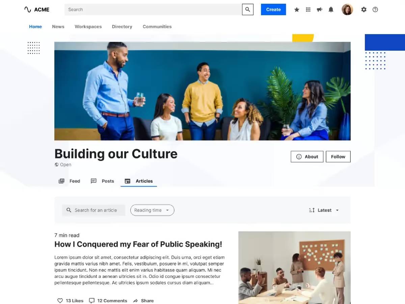Click the About button
This screenshot has width=405, height=304.
[x=307, y=157]
